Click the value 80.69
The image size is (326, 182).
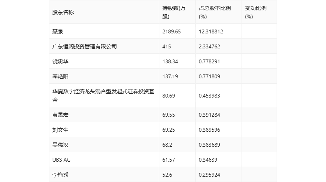coord(169,96)
